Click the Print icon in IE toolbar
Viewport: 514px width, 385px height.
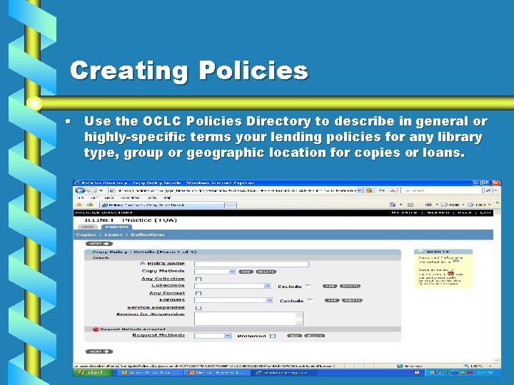click(428, 205)
